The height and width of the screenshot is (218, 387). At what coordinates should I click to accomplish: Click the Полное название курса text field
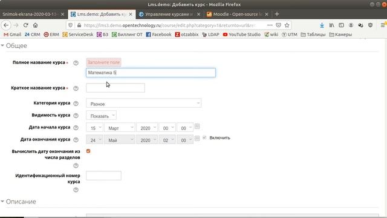[151, 73]
